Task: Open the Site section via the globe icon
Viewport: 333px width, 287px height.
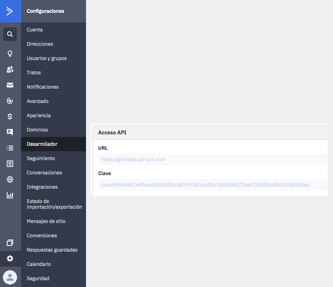Action: [10, 179]
